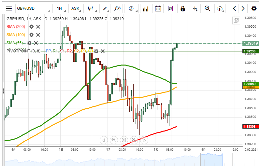Click the OHLC header GBP/USD, 1H, ASK
The image size is (261, 167).
(24, 19)
